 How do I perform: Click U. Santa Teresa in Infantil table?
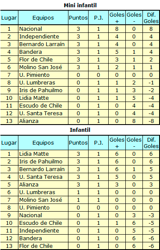41,177
